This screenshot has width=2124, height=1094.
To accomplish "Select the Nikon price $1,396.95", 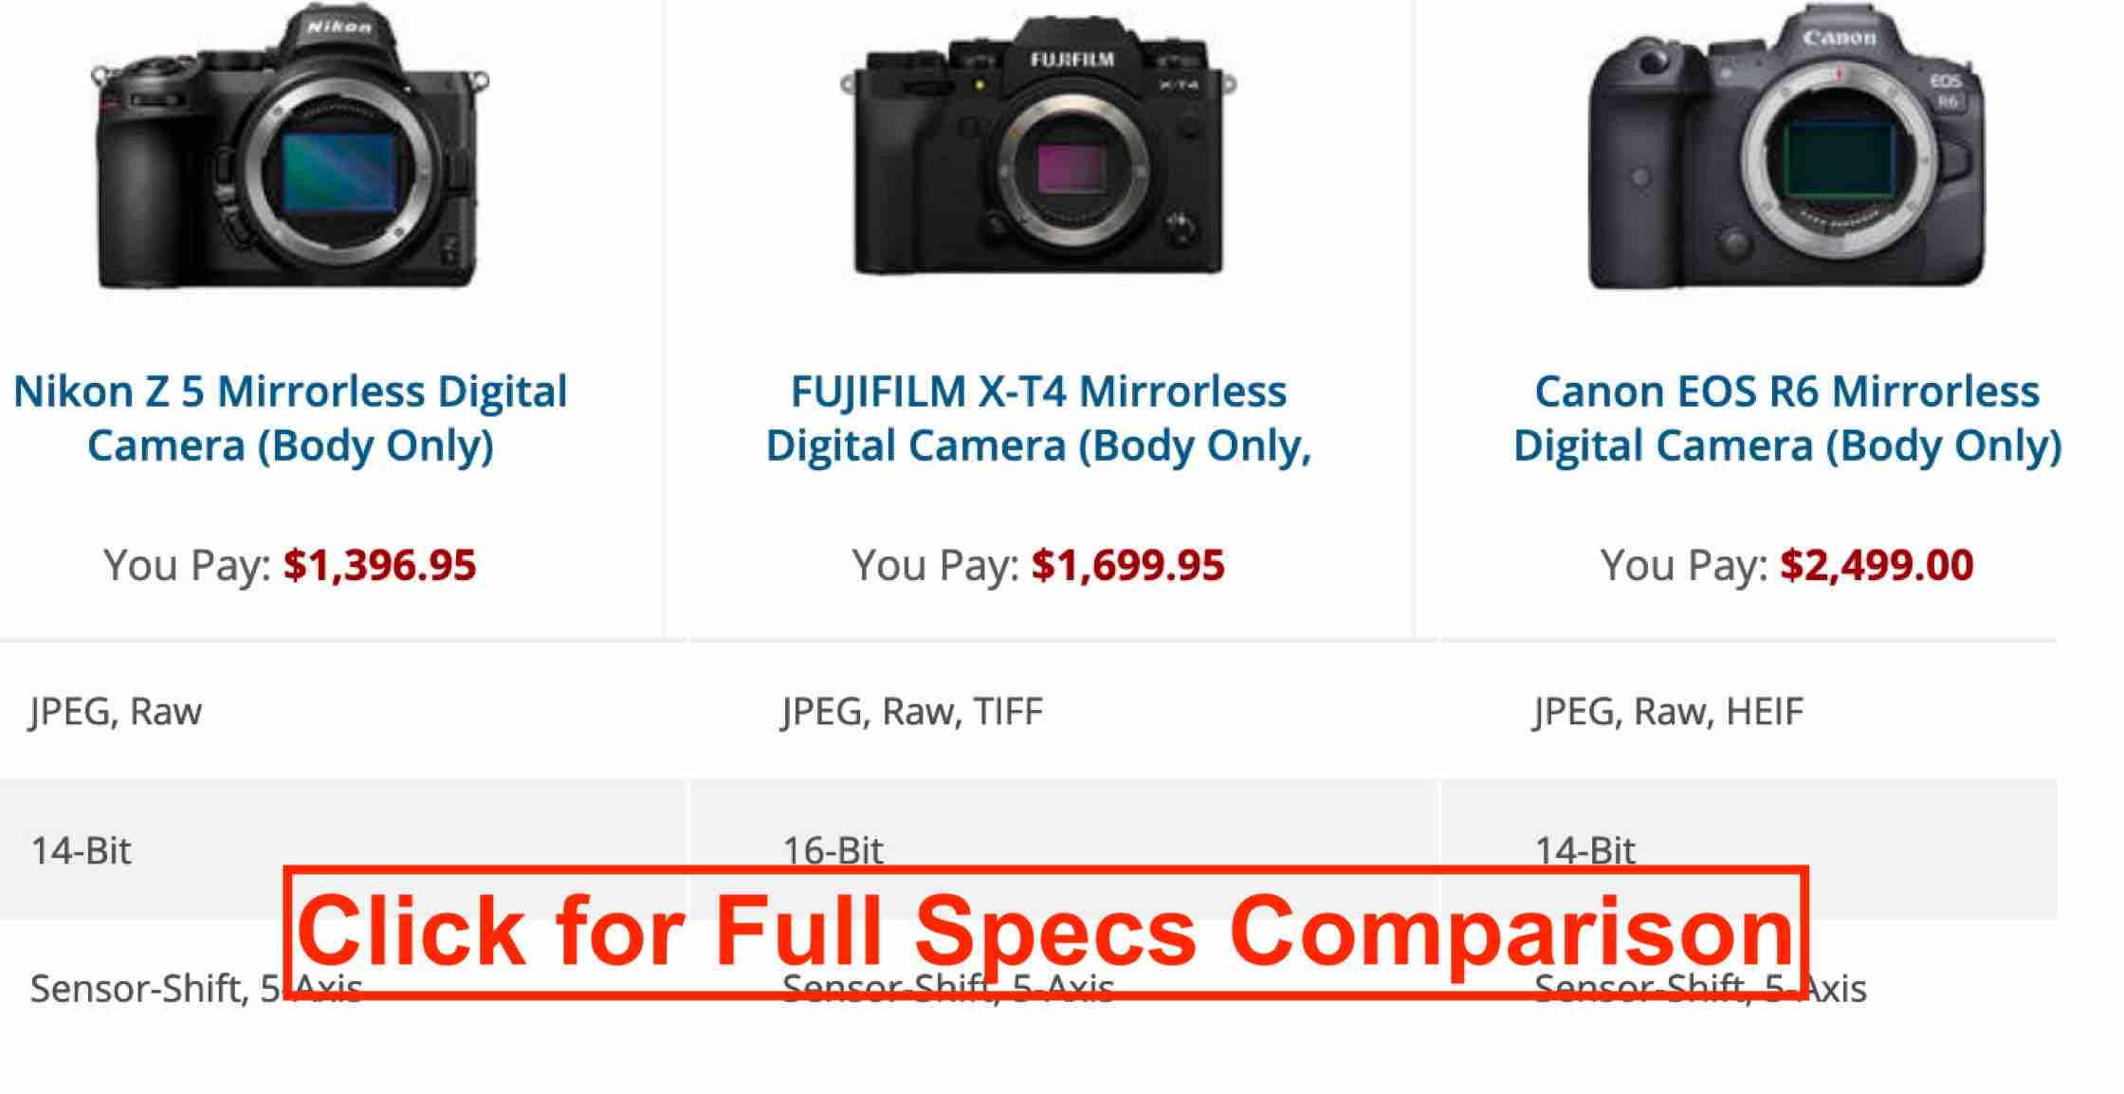I will coord(379,565).
